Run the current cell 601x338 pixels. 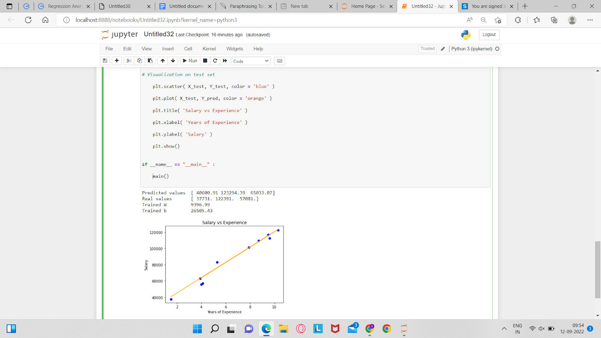[x=190, y=61]
